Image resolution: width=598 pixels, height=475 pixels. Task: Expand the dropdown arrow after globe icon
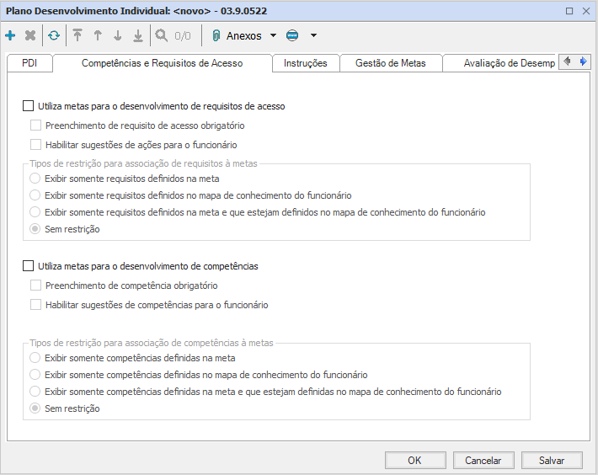313,36
